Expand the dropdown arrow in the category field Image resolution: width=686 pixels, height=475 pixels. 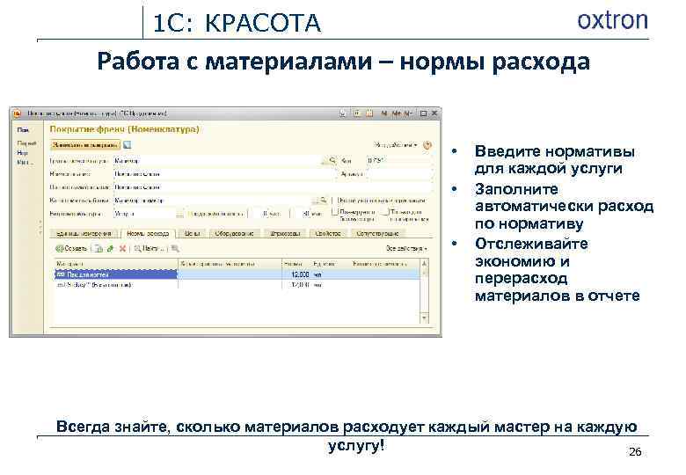pyautogui.click(x=315, y=201)
